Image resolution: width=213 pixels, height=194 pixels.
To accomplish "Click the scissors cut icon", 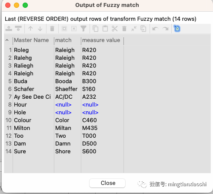I will 115,29.
